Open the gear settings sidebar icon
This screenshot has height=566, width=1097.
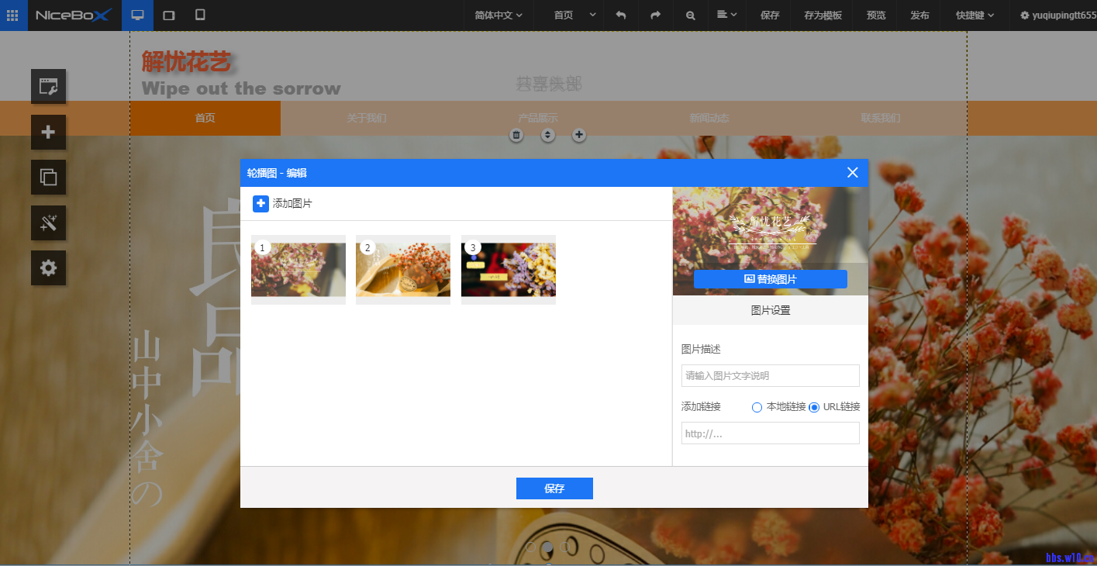(x=48, y=267)
